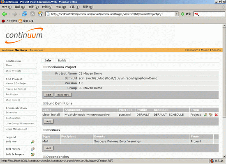Viewport: 226px width, 164px height.
Task: Click the Scm Url value text
Action: [118, 78]
